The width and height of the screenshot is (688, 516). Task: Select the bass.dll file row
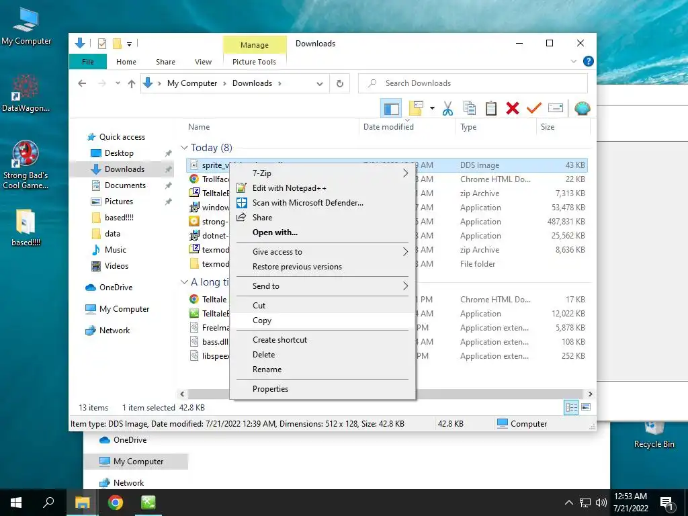pos(386,342)
